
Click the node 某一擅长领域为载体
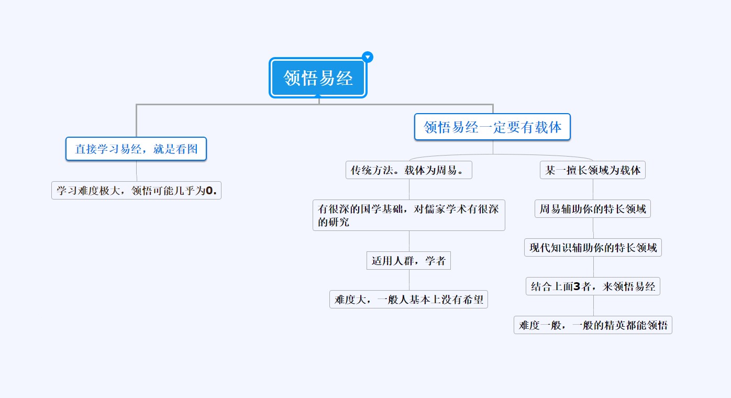pos(593,170)
